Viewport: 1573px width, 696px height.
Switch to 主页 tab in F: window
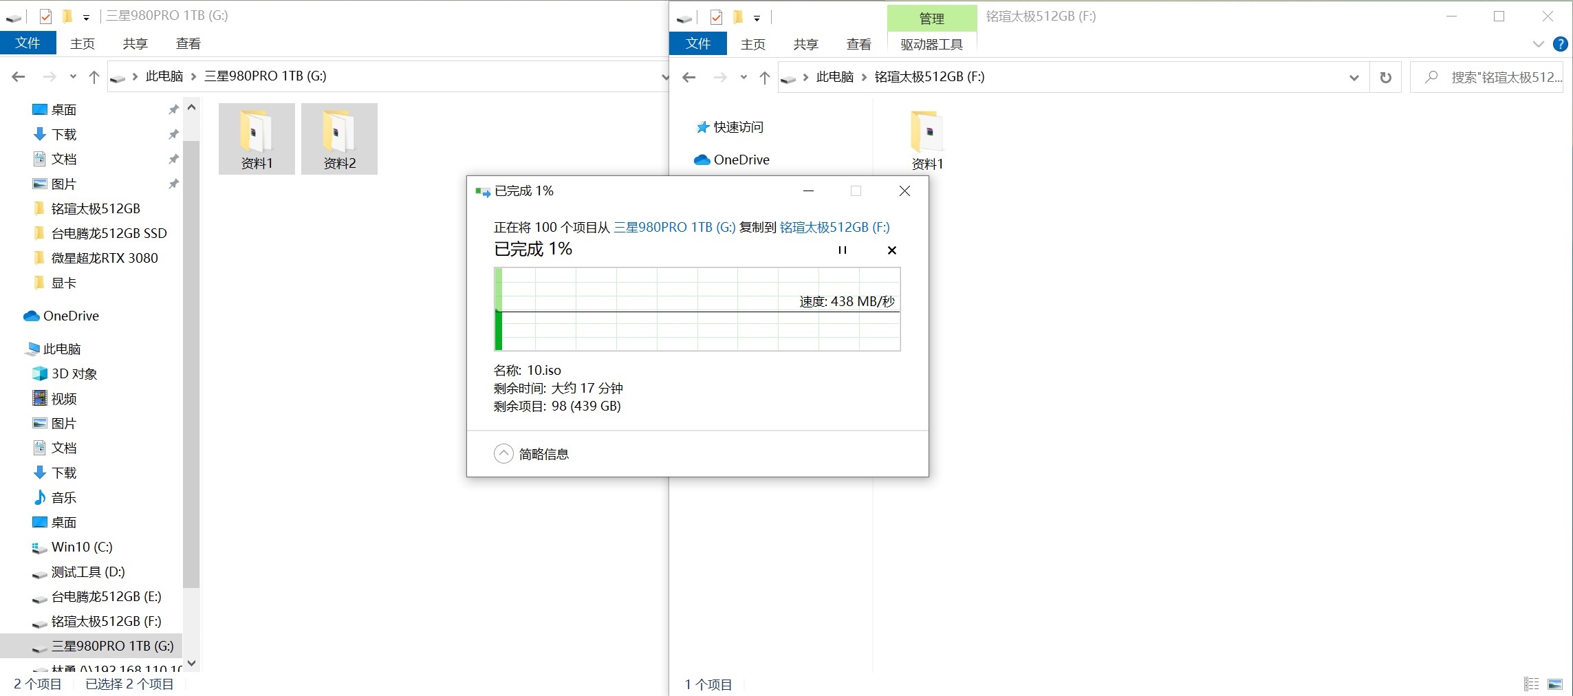[753, 44]
